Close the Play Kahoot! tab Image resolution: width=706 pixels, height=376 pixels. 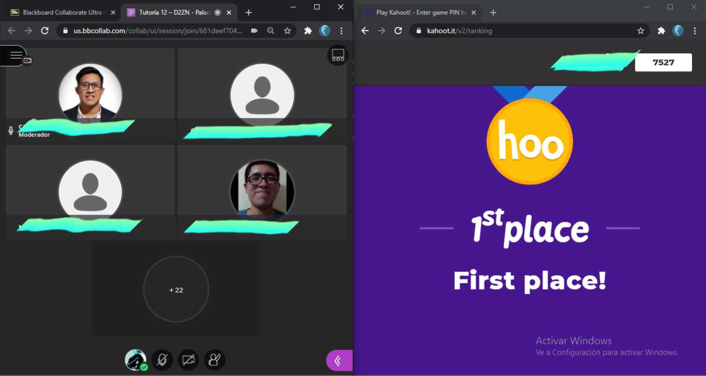(x=473, y=12)
